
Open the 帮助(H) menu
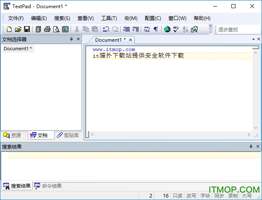[x=202, y=18]
